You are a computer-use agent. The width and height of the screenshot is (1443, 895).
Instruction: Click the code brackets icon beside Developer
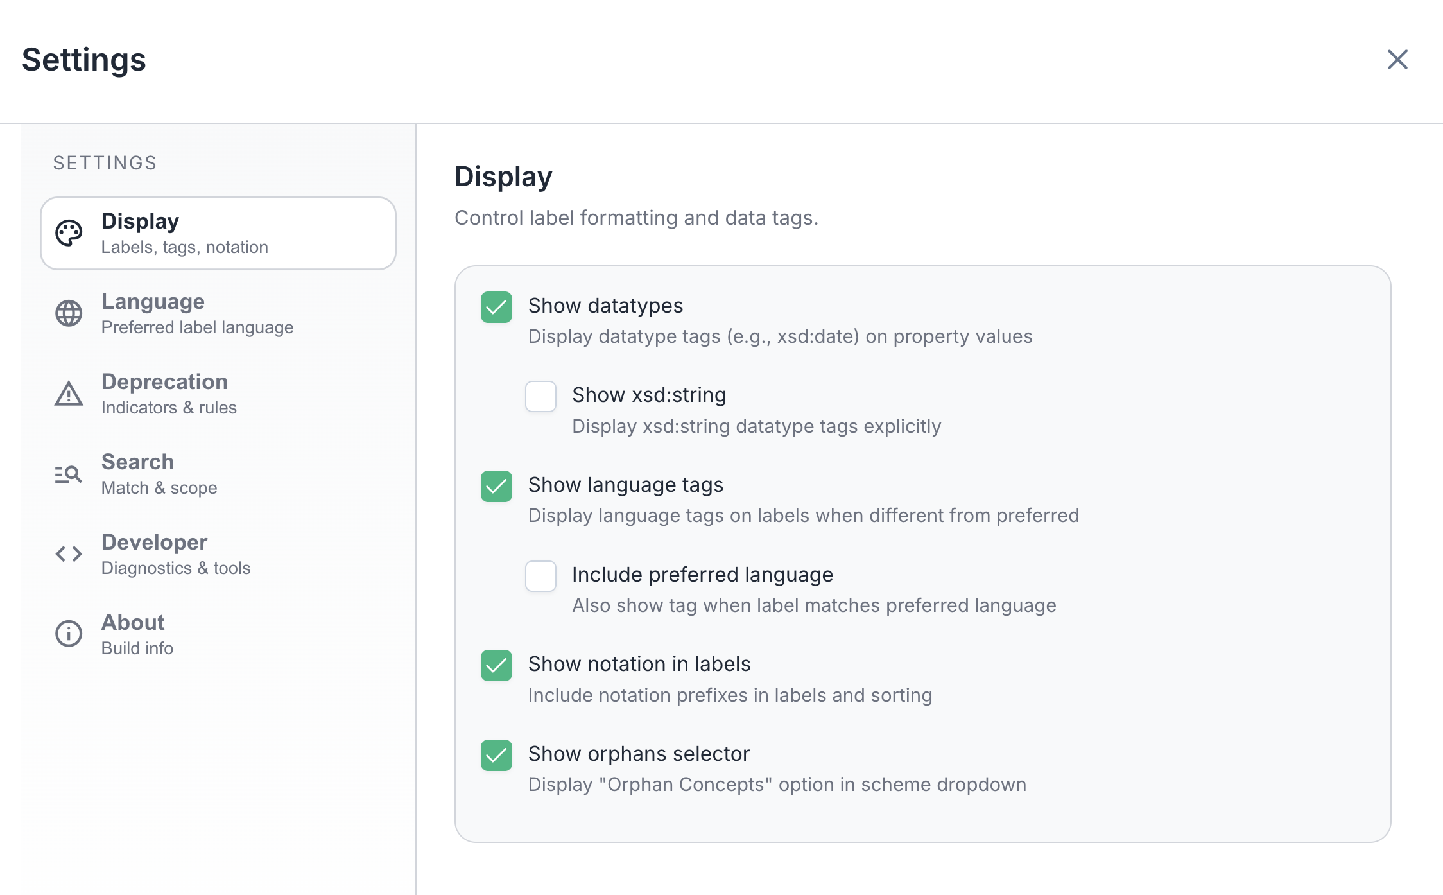(x=69, y=554)
